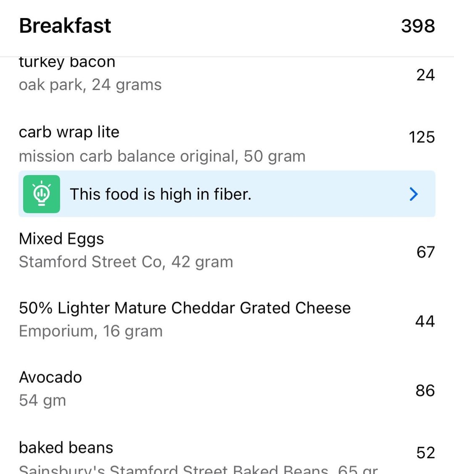Tap the green lightbulb insight icon
The image size is (454, 474).
click(41, 194)
